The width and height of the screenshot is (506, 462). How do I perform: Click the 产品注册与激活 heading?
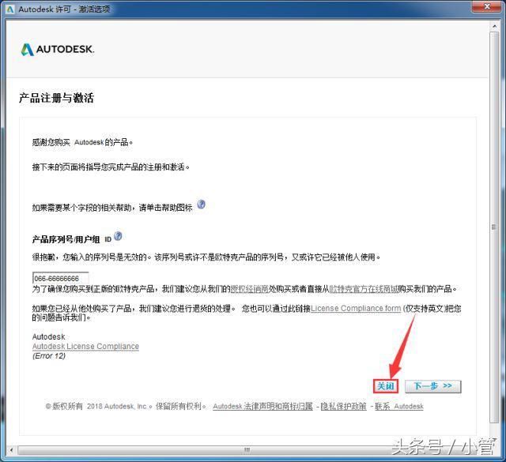[56, 98]
